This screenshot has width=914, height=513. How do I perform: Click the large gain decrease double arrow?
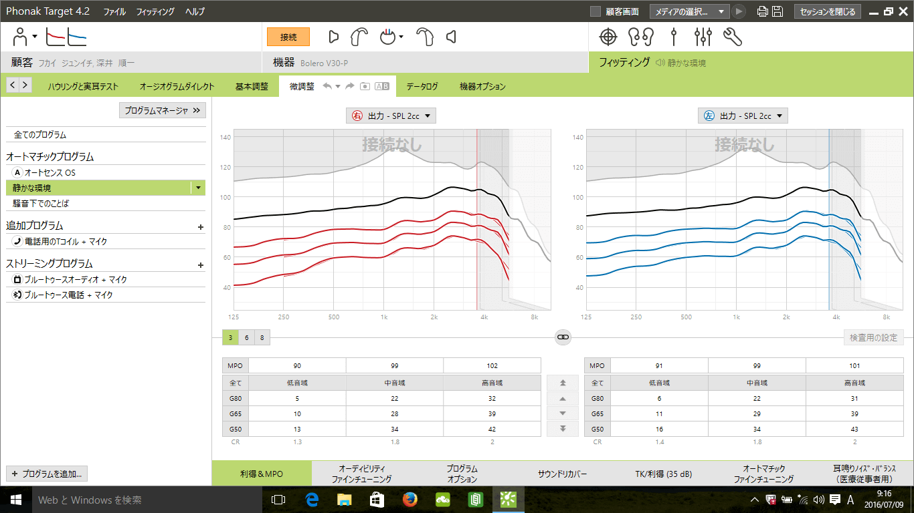(x=563, y=429)
